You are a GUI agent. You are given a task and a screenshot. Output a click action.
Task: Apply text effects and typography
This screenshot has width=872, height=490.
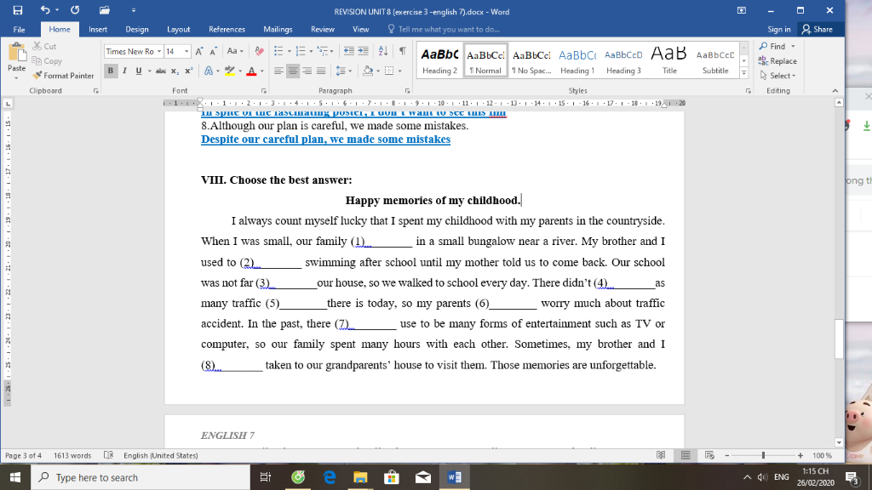click(x=209, y=71)
